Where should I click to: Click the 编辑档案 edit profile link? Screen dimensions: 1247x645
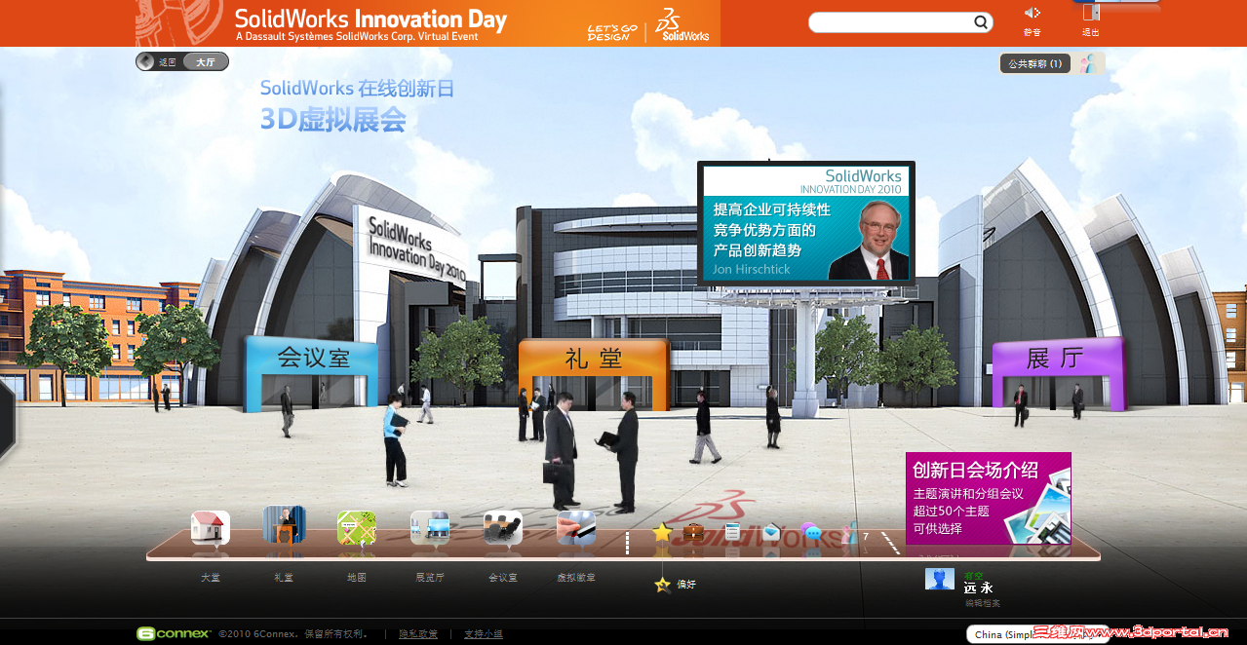pos(983,603)
